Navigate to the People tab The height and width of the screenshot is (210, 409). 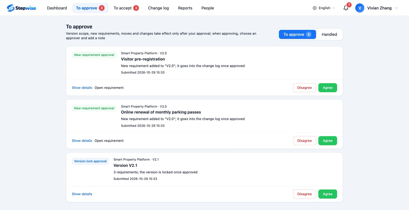(x=208, y=8)
